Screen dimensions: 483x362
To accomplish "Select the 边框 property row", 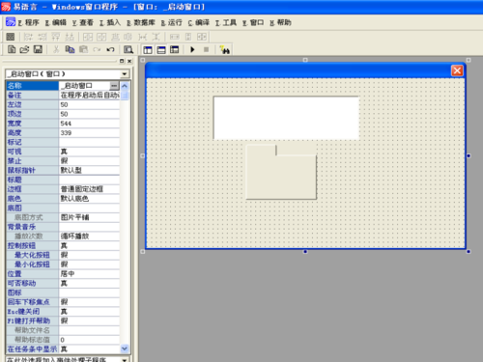I will 63,189.
